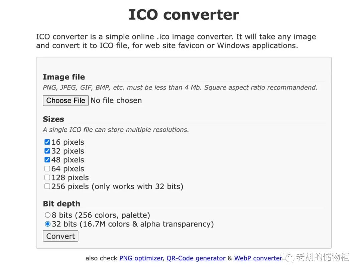Click the Bit depth section heading
The image size is (361, 273).
tap(62, 203)
